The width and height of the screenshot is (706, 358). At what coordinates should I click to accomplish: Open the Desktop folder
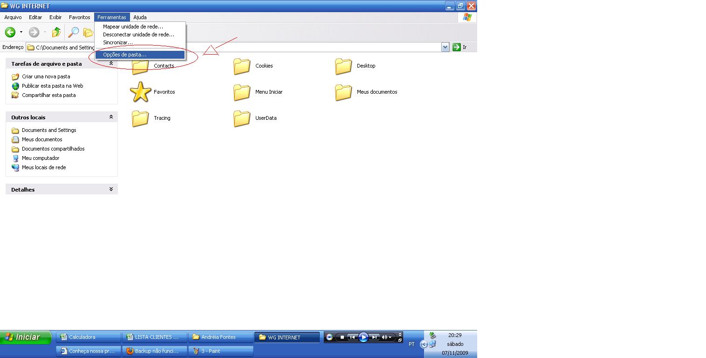point(343,66)
